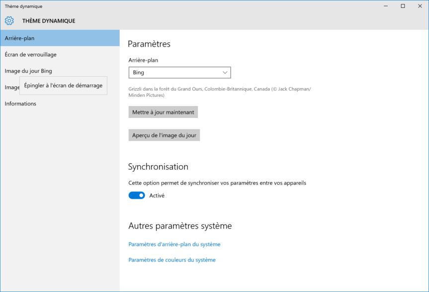Minimize the Thème dynamique window
Viewport: 429px width, 292px height.
tap(386, 6)
